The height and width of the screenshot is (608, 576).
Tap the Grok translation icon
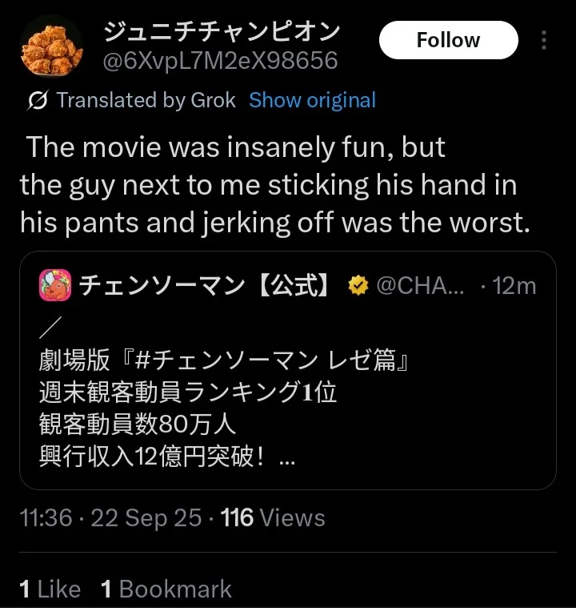point(38,101)
